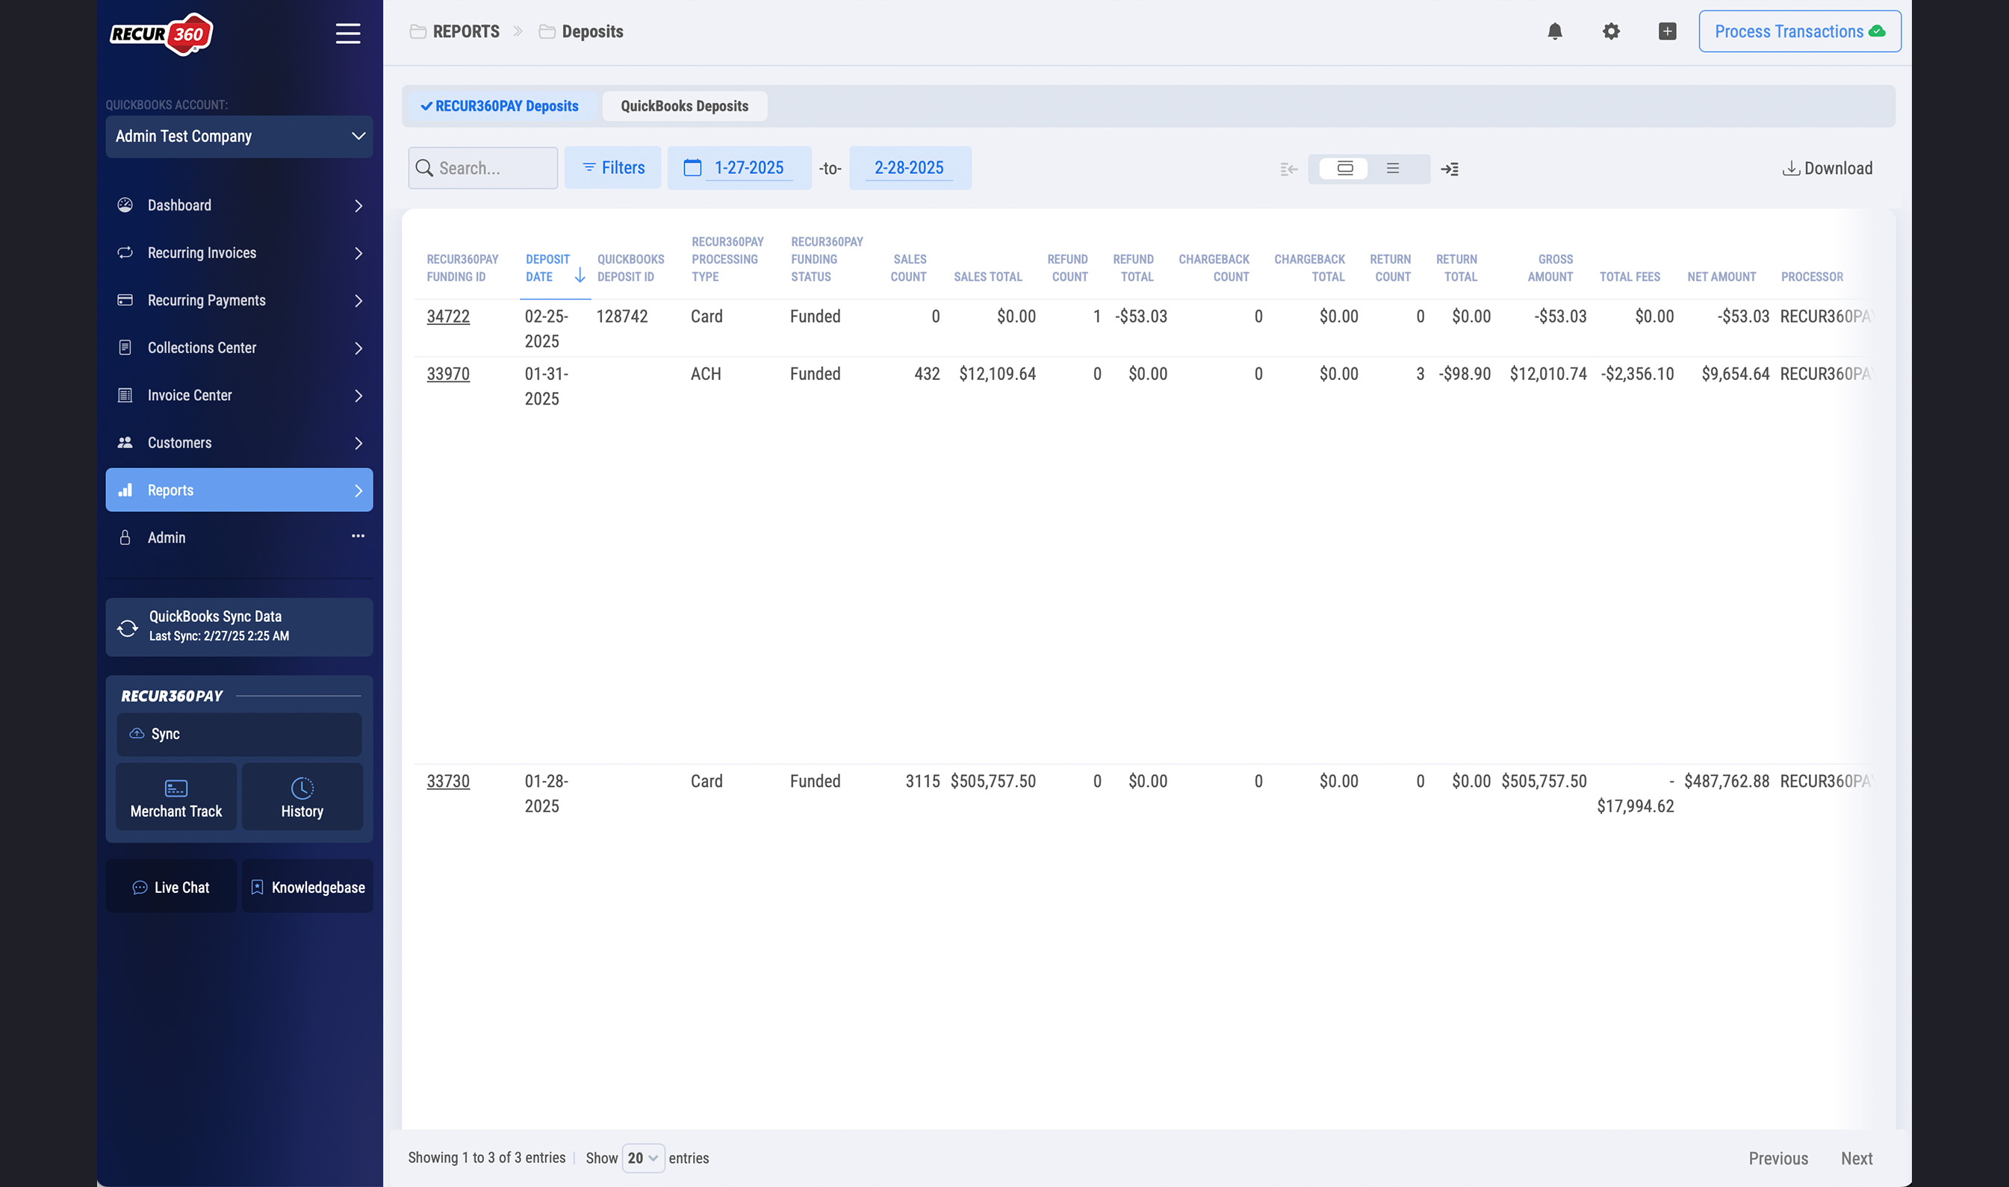Click the Customers people icon
The height and width of the screenshot is (1187, 2009).
125,442
